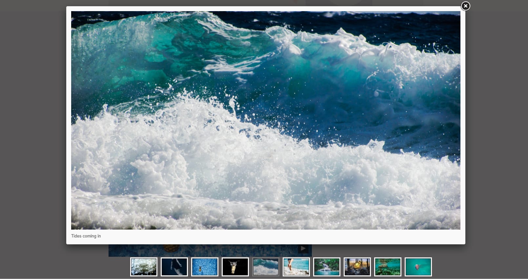
Task: Show the sea turtle reef thumbnail
Action: click(x=388, y=267)
